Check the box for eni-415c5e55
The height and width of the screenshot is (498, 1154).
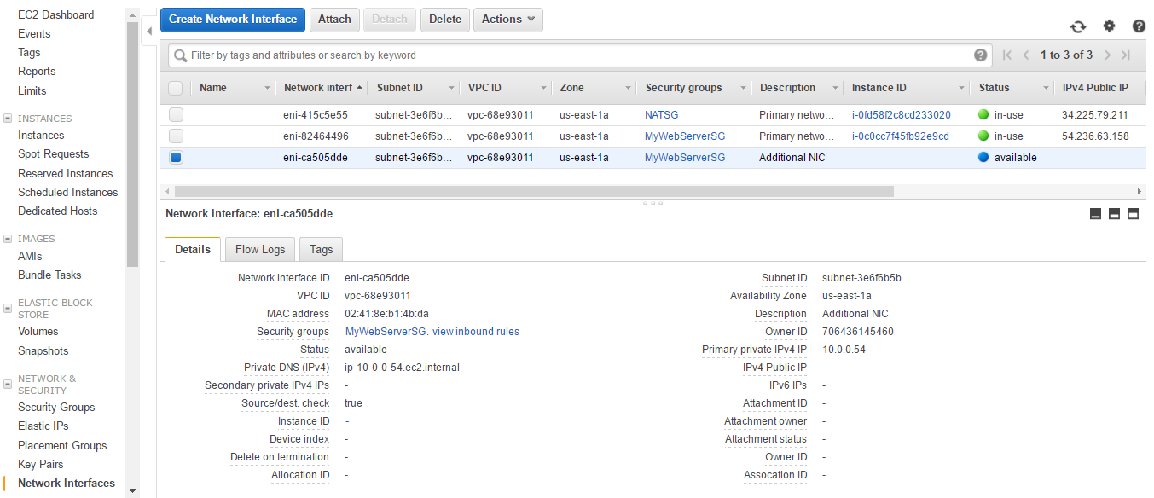click(x=176, y=115)
